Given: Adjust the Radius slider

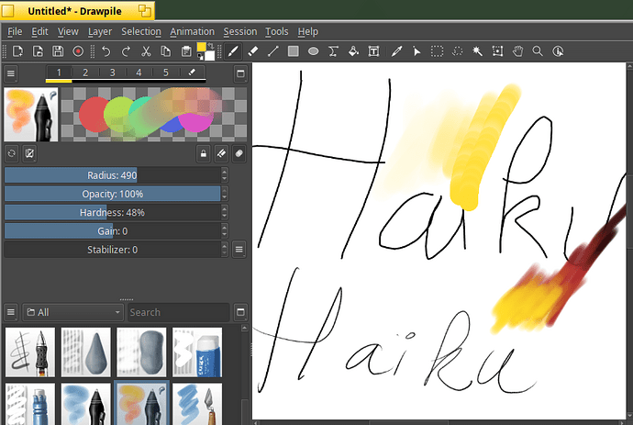Looking at the screenshot, I should coord(112,175).
